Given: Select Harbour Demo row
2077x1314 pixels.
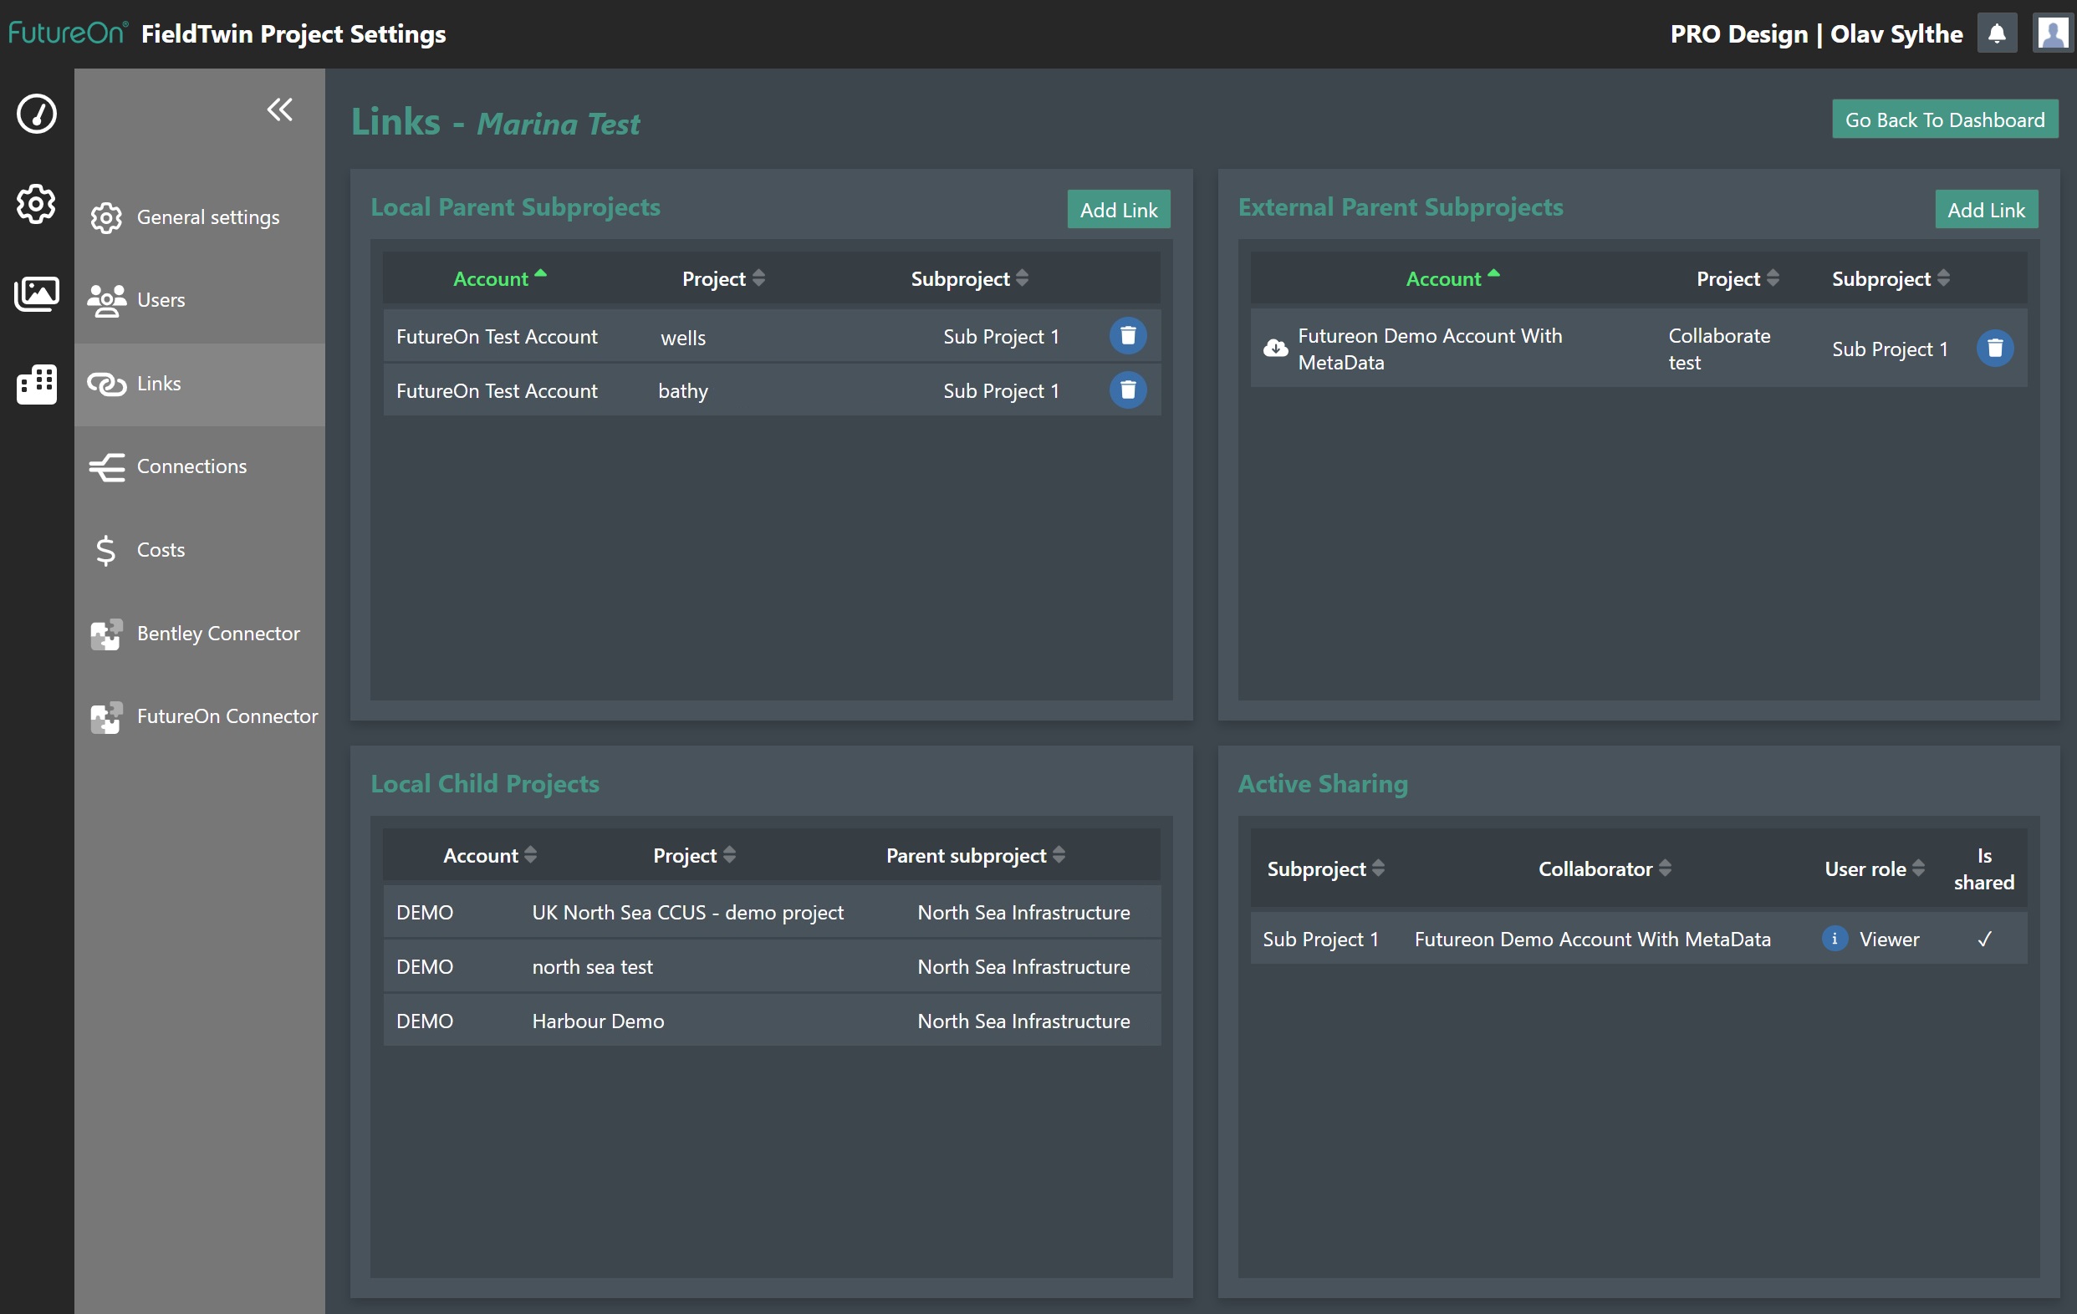Looking at the screenshot, I should tap(772, 1021).
